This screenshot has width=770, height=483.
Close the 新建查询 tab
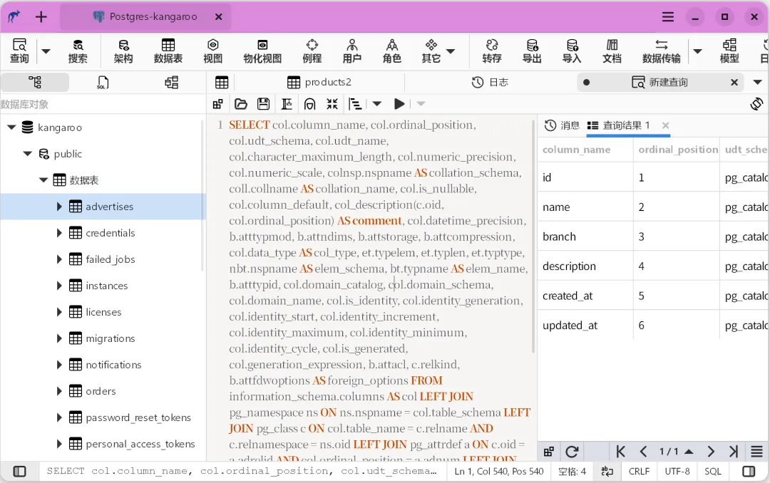[x=734, y=83]
